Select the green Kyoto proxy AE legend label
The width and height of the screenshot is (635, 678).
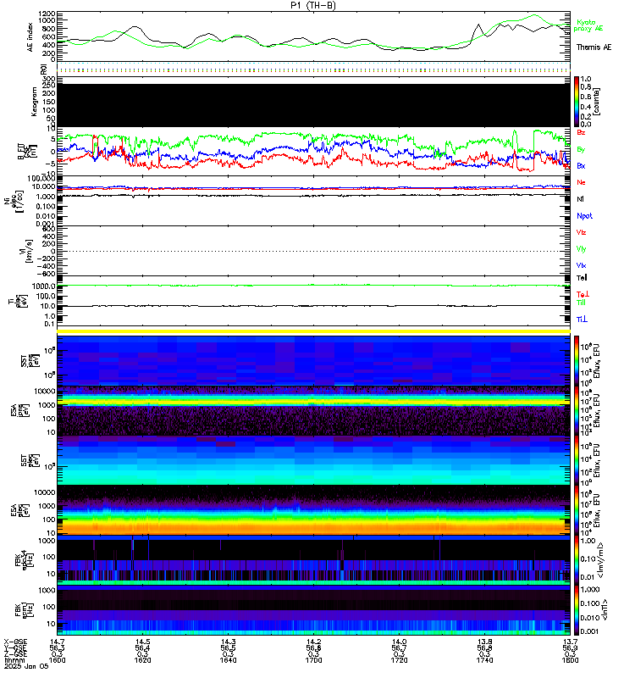588,25
